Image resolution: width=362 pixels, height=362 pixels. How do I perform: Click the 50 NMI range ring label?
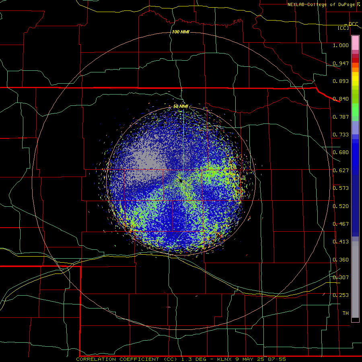coord(181,106)
